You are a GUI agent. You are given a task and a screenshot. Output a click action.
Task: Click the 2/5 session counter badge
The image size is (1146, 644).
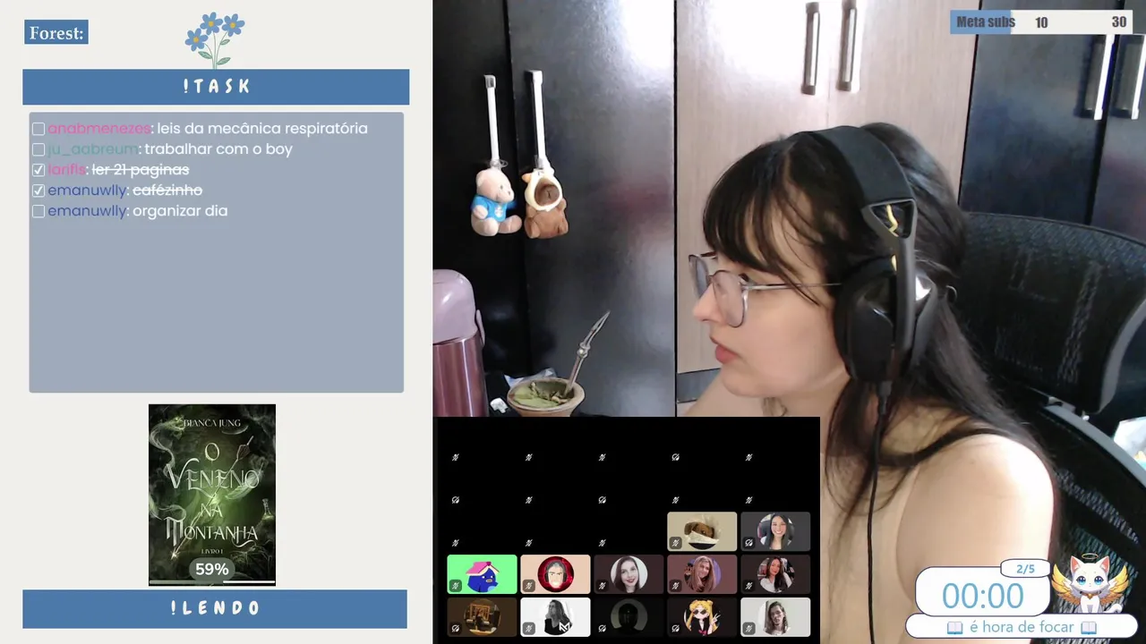(x=1024, y=569)
